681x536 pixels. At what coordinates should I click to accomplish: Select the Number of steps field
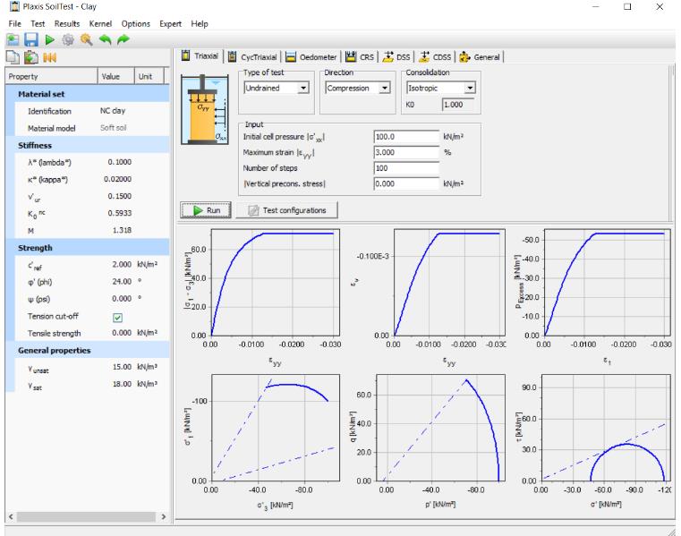click(404, 167)
